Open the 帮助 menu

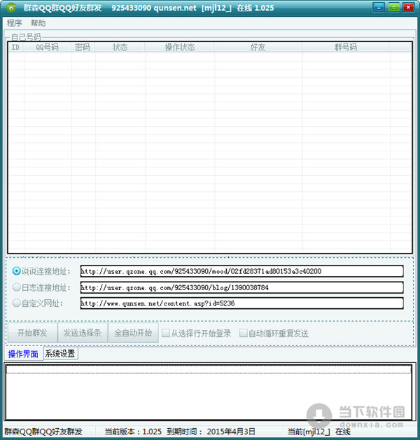pos(38,23)
